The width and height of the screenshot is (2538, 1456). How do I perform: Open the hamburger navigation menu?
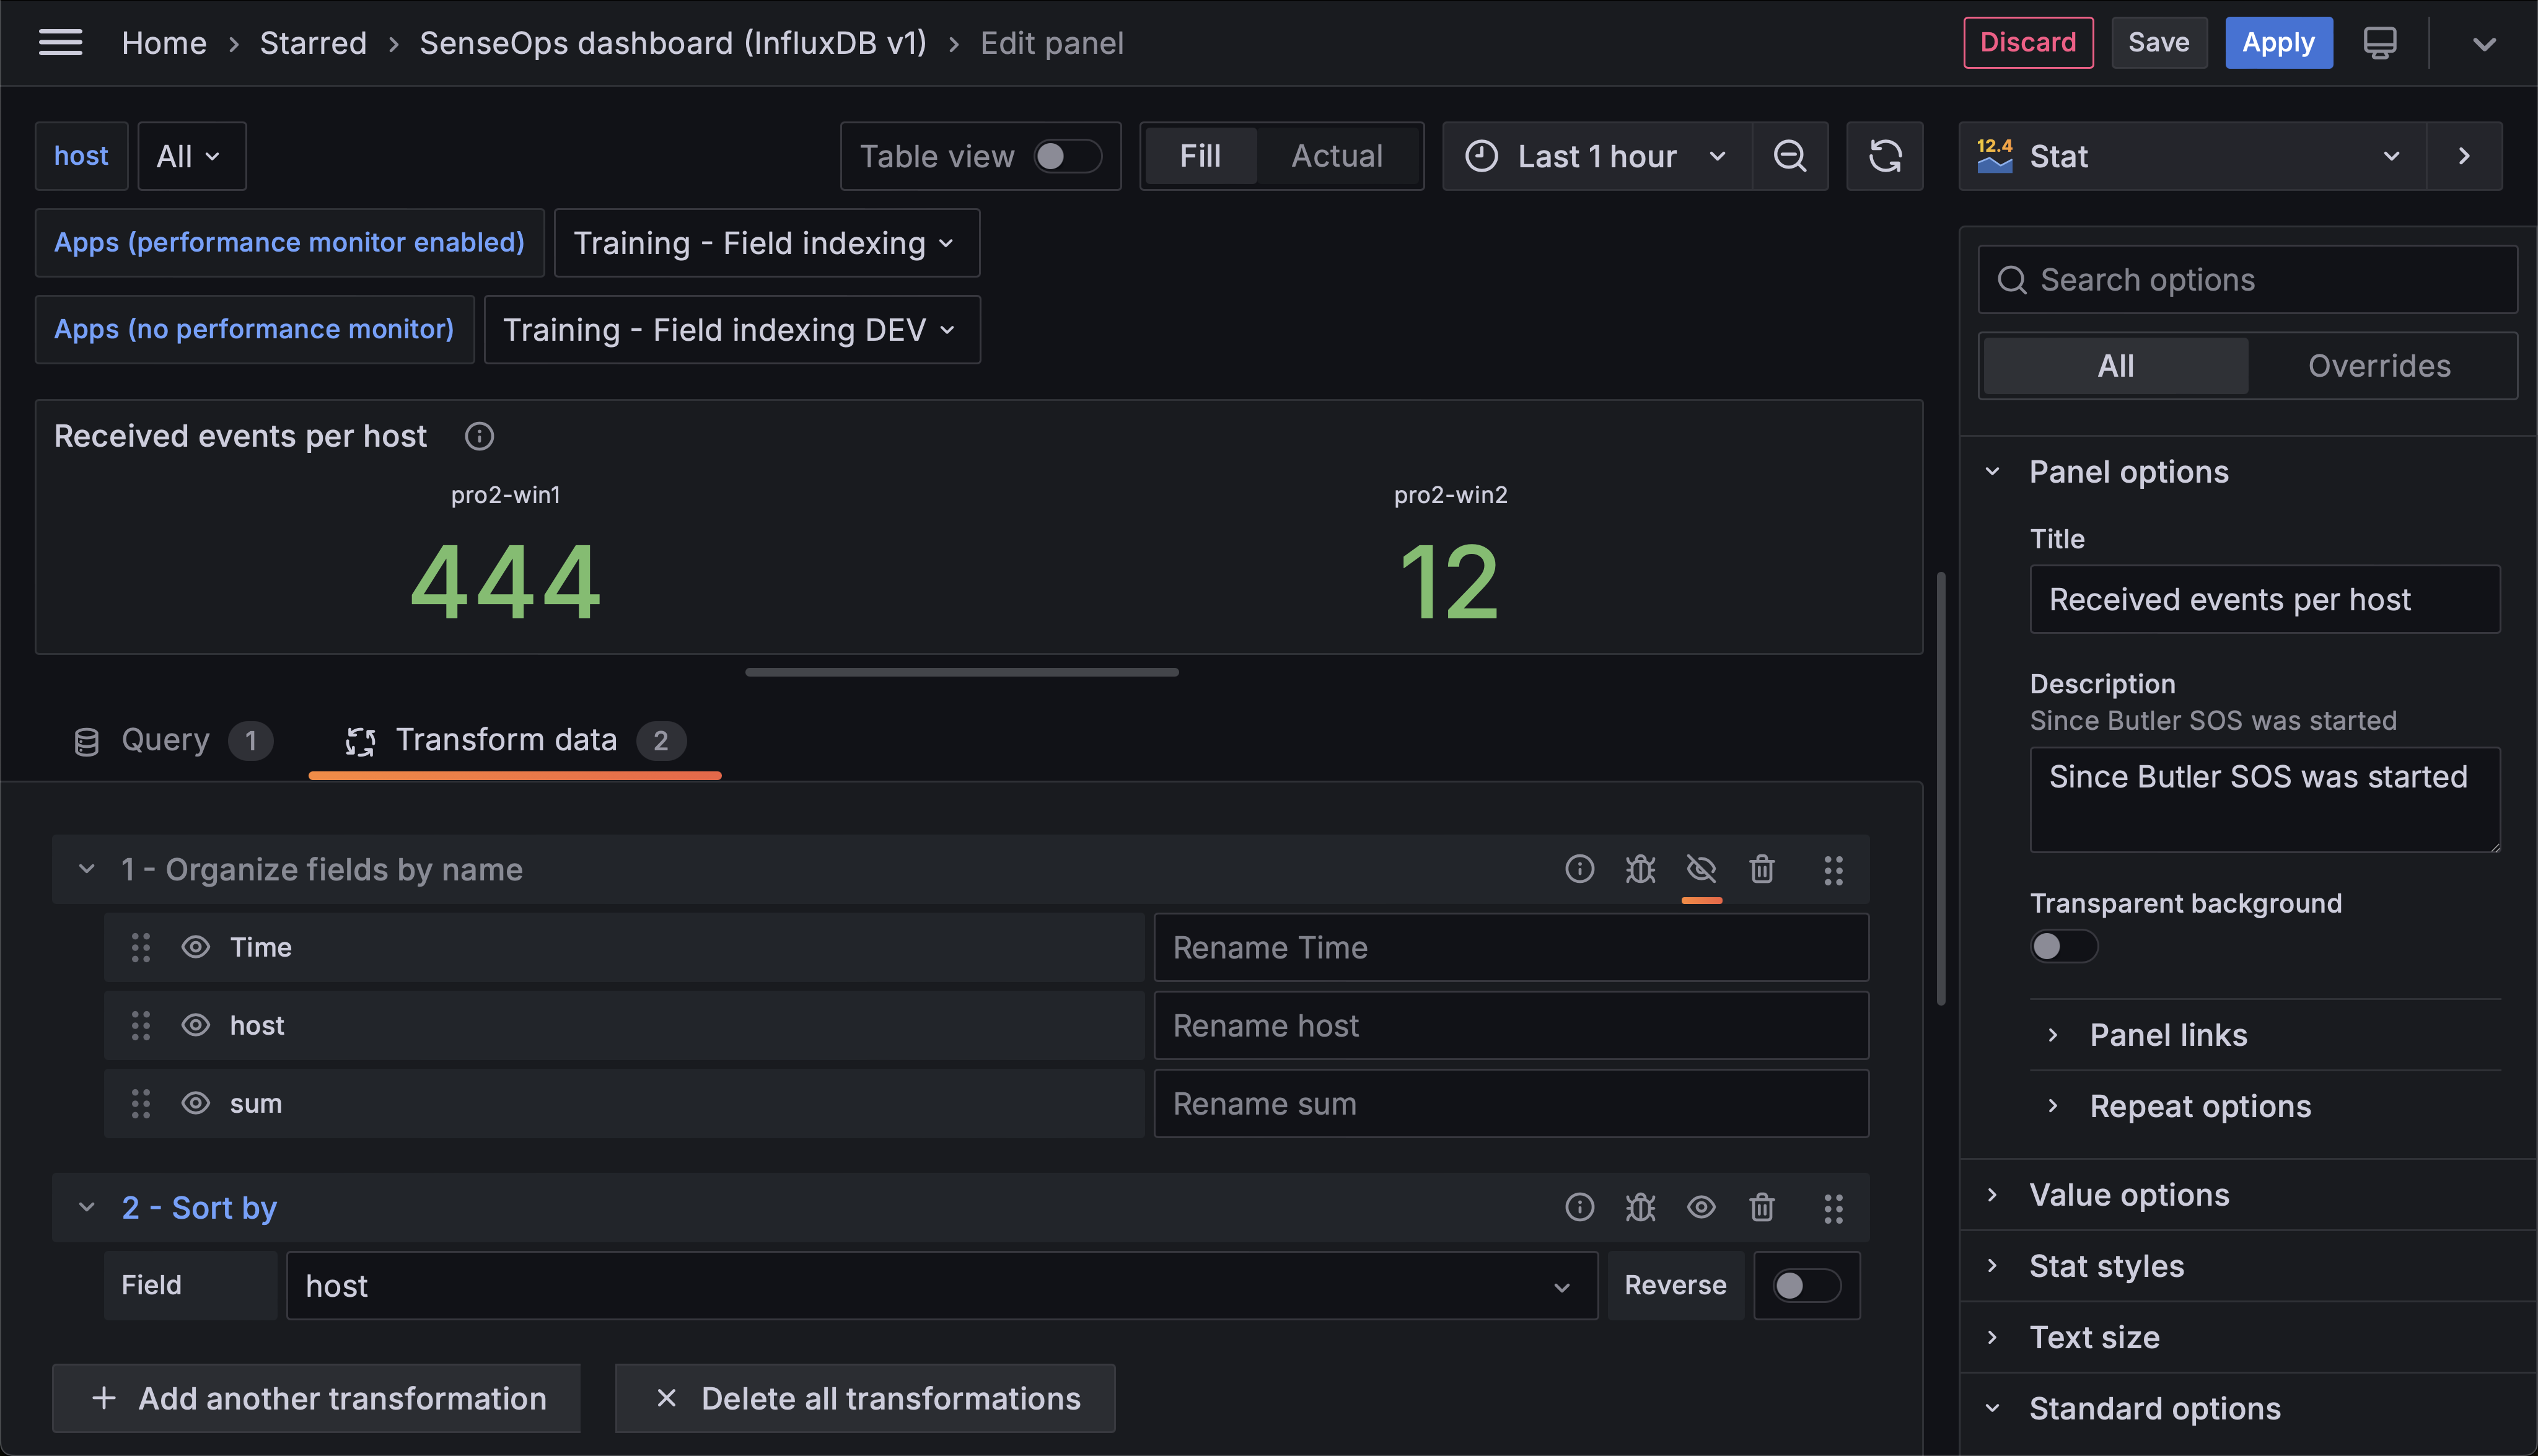point(60,42)
